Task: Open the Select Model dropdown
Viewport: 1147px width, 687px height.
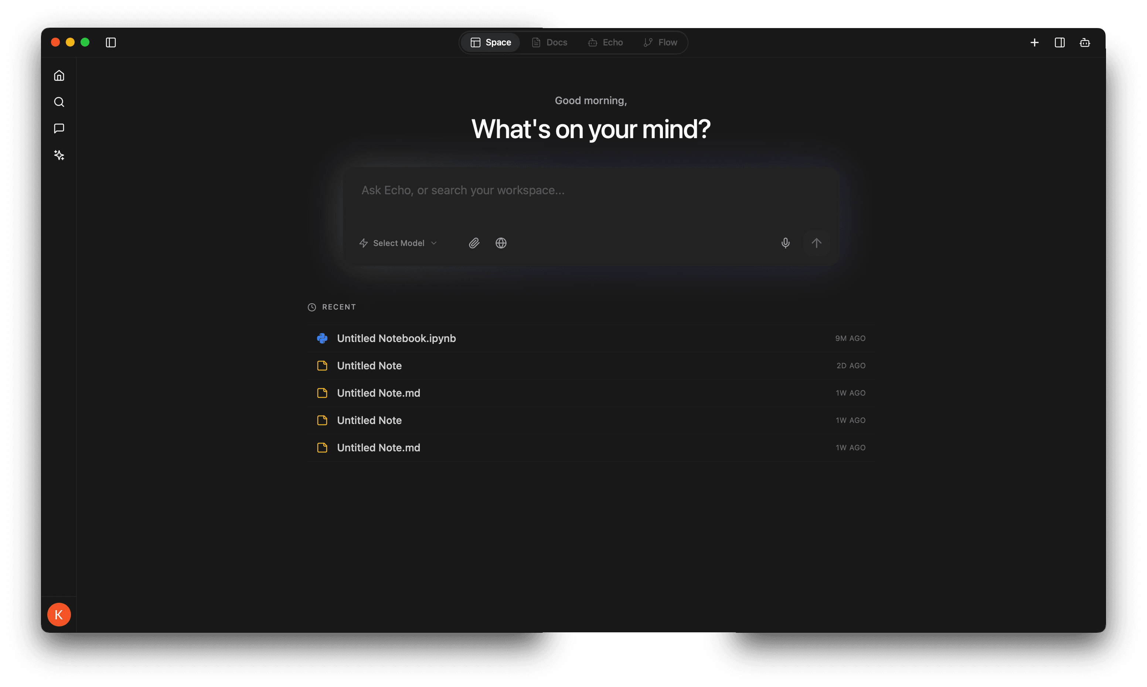Action: 398,243
